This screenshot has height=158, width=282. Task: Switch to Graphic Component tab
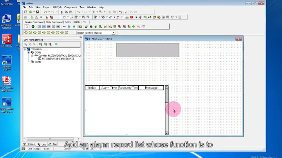pos(34,22)
